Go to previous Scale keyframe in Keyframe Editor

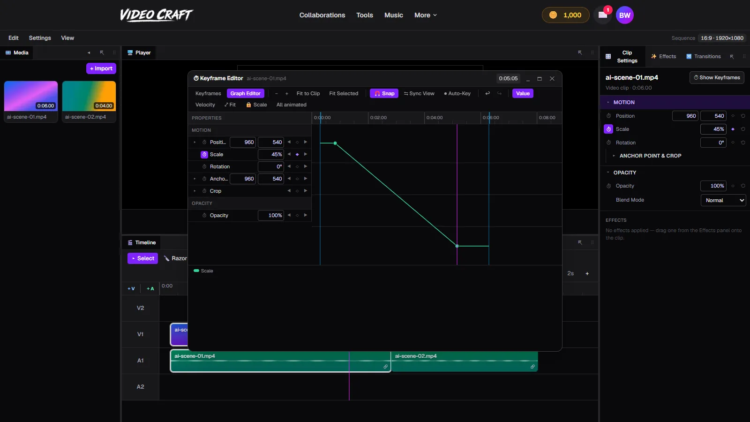tap(289, 154)
